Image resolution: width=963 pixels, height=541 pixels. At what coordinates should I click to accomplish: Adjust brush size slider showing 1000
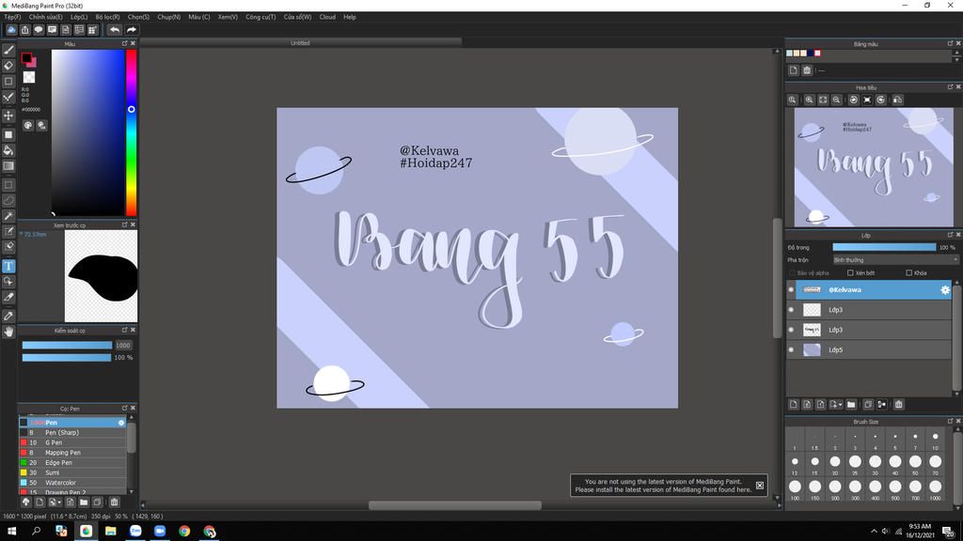67,346
